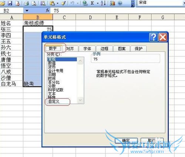
Task: Click the Permission document icon
Action: coord(17,3)
